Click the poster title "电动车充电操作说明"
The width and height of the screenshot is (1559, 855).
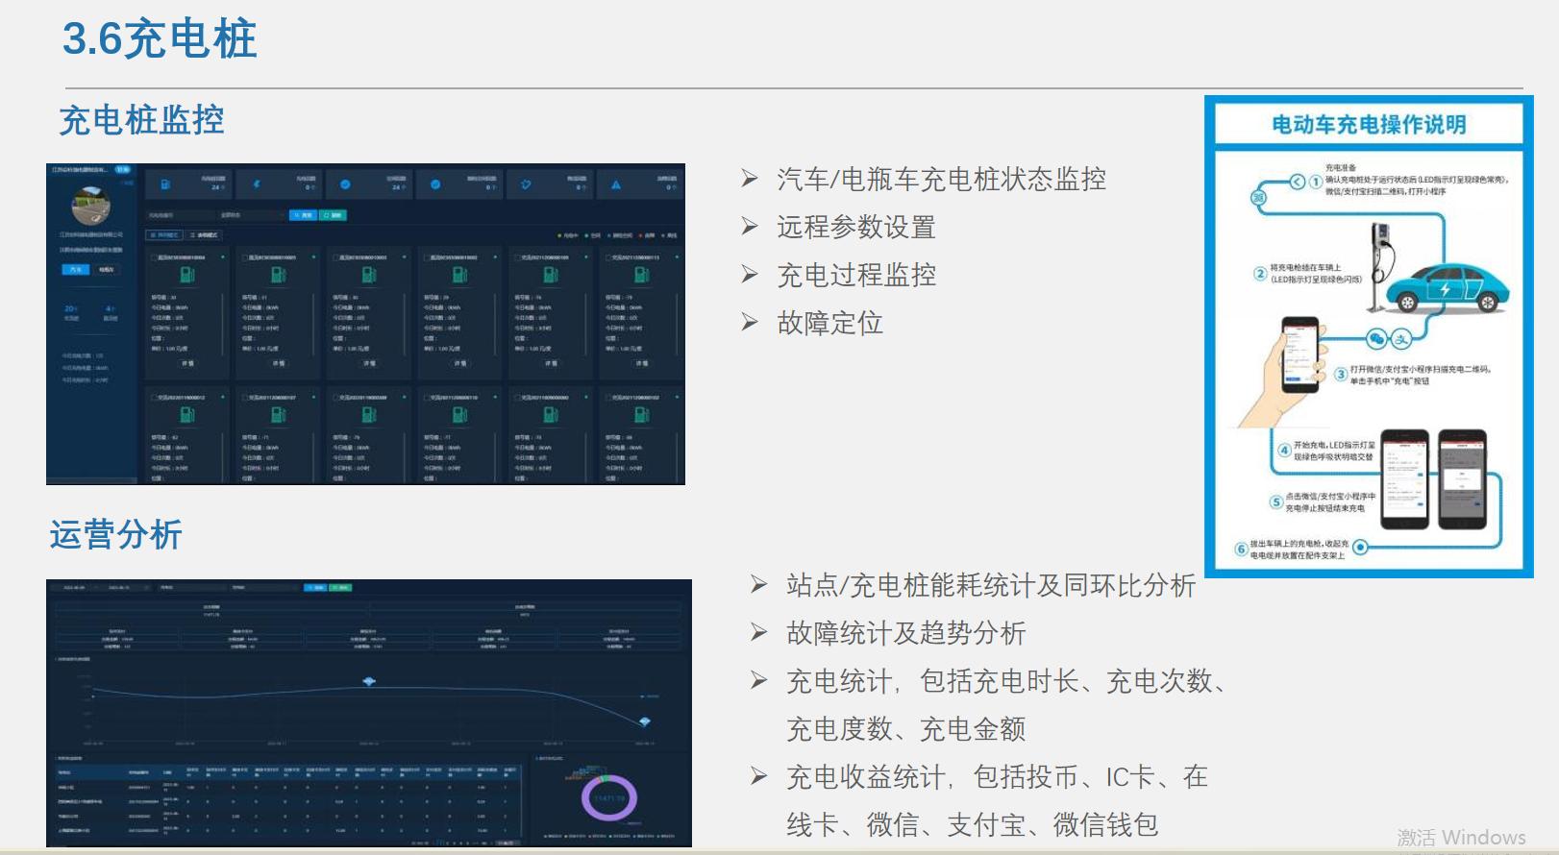coord(1369,125)
